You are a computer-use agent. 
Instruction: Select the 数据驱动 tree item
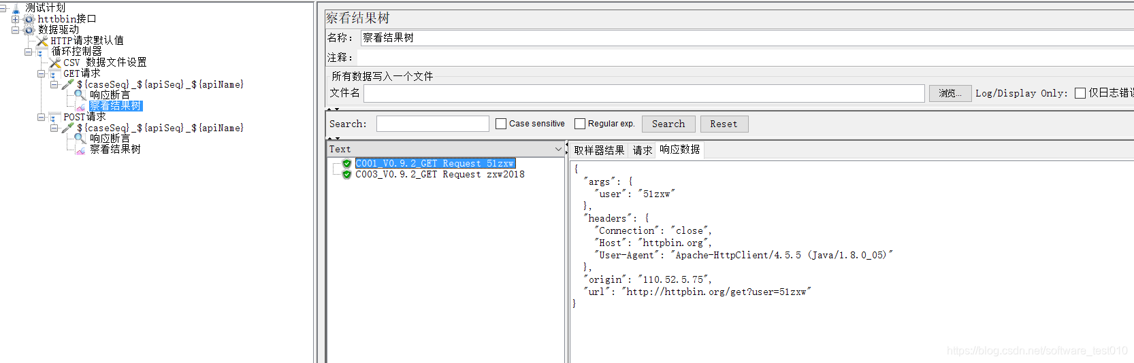59,30
